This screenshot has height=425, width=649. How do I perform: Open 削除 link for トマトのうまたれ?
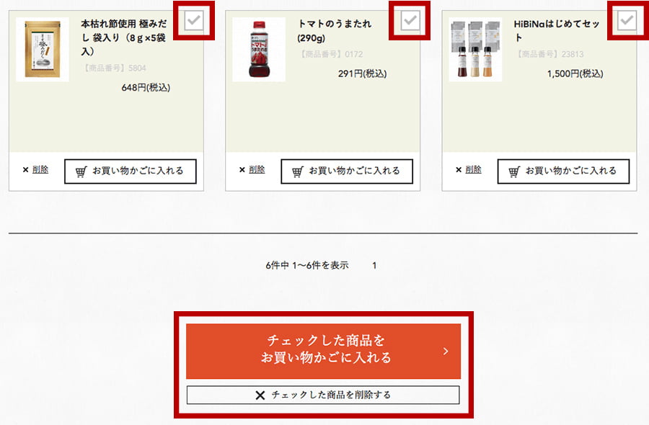257,169
